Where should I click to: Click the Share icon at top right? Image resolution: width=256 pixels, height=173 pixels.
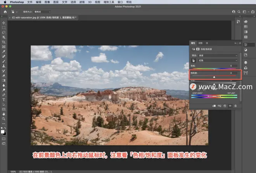pyautogui.click(x=253, y=12)
